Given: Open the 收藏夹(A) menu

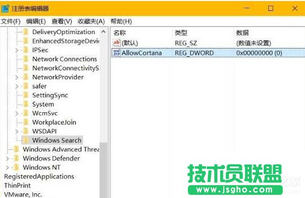Looking at the screenshot, I should [91, 21].
